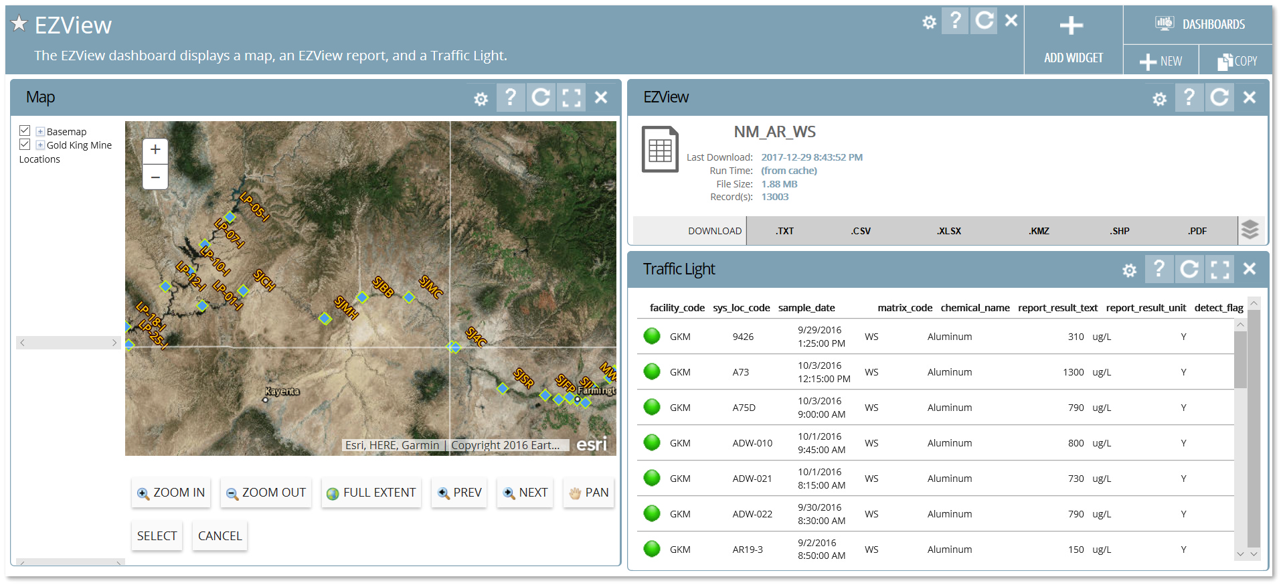Activate the PAN map tool

point(589,493)
